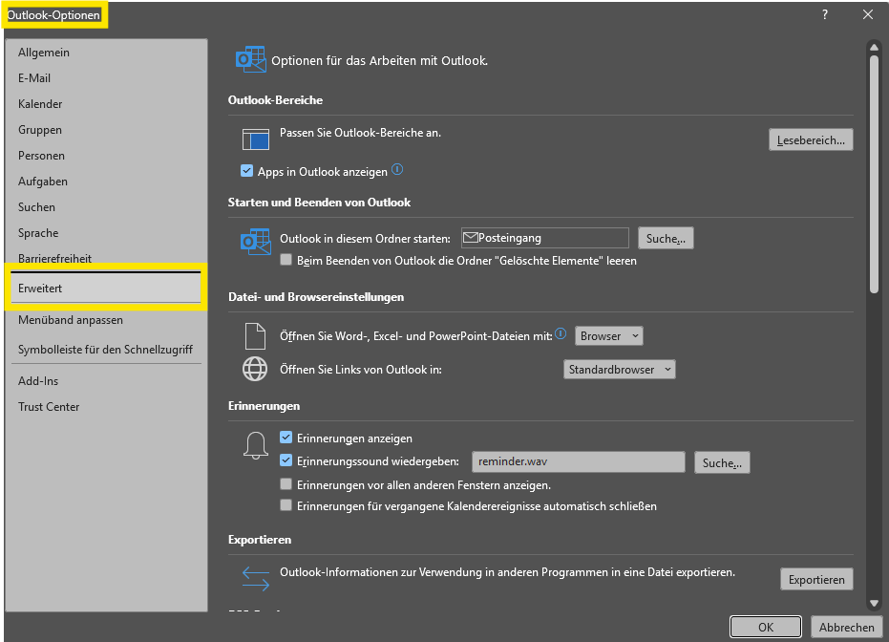Screen dimensions: 889x642
Task: Click the export arrows icon under Exportieren
Action: (x=255, y=578)
